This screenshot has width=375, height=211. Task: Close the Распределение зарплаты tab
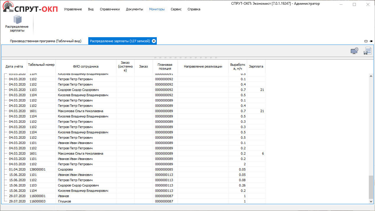click(x=154, y=41)
